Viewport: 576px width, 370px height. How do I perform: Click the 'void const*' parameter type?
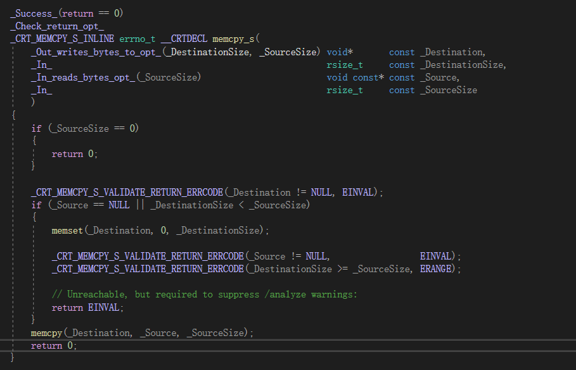pyautogui.click(x=355, y=78)
